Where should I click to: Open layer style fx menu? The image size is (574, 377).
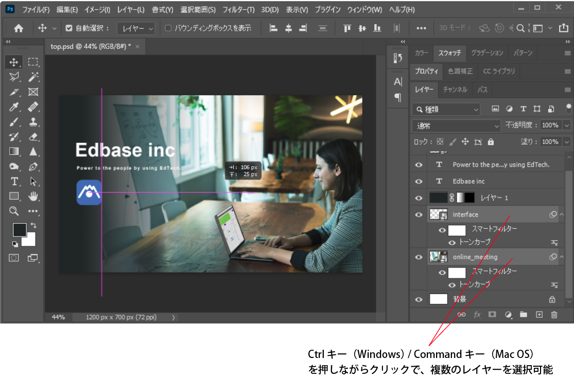(x=477, y=314)
